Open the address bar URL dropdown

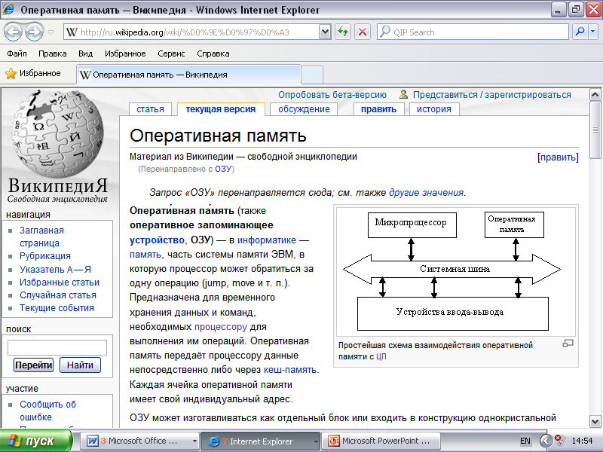pyautogui.click(x=325, y=32)
